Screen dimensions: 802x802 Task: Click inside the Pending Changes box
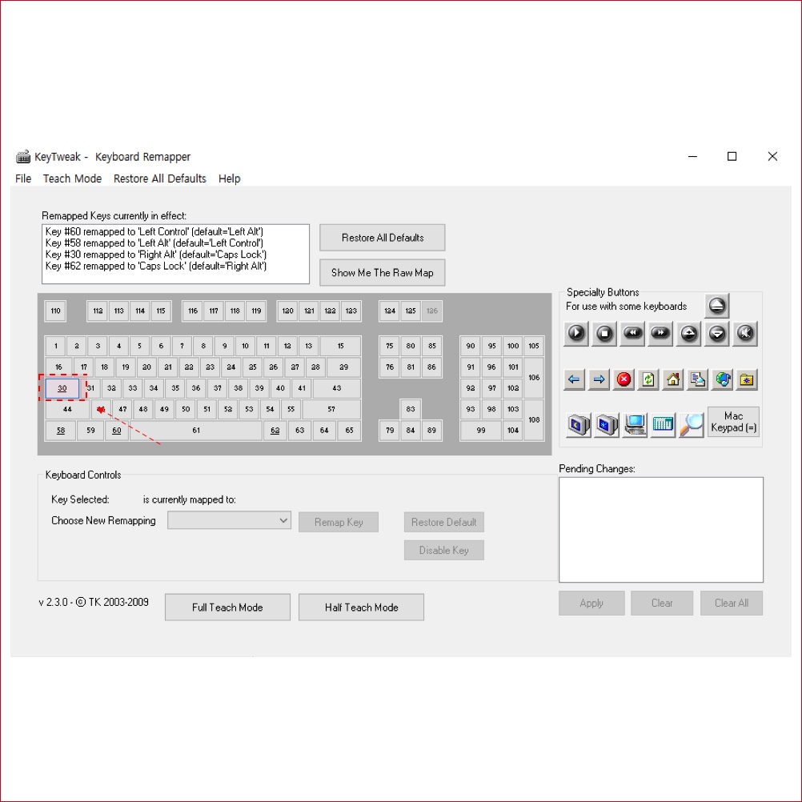(x=661, y=530)
